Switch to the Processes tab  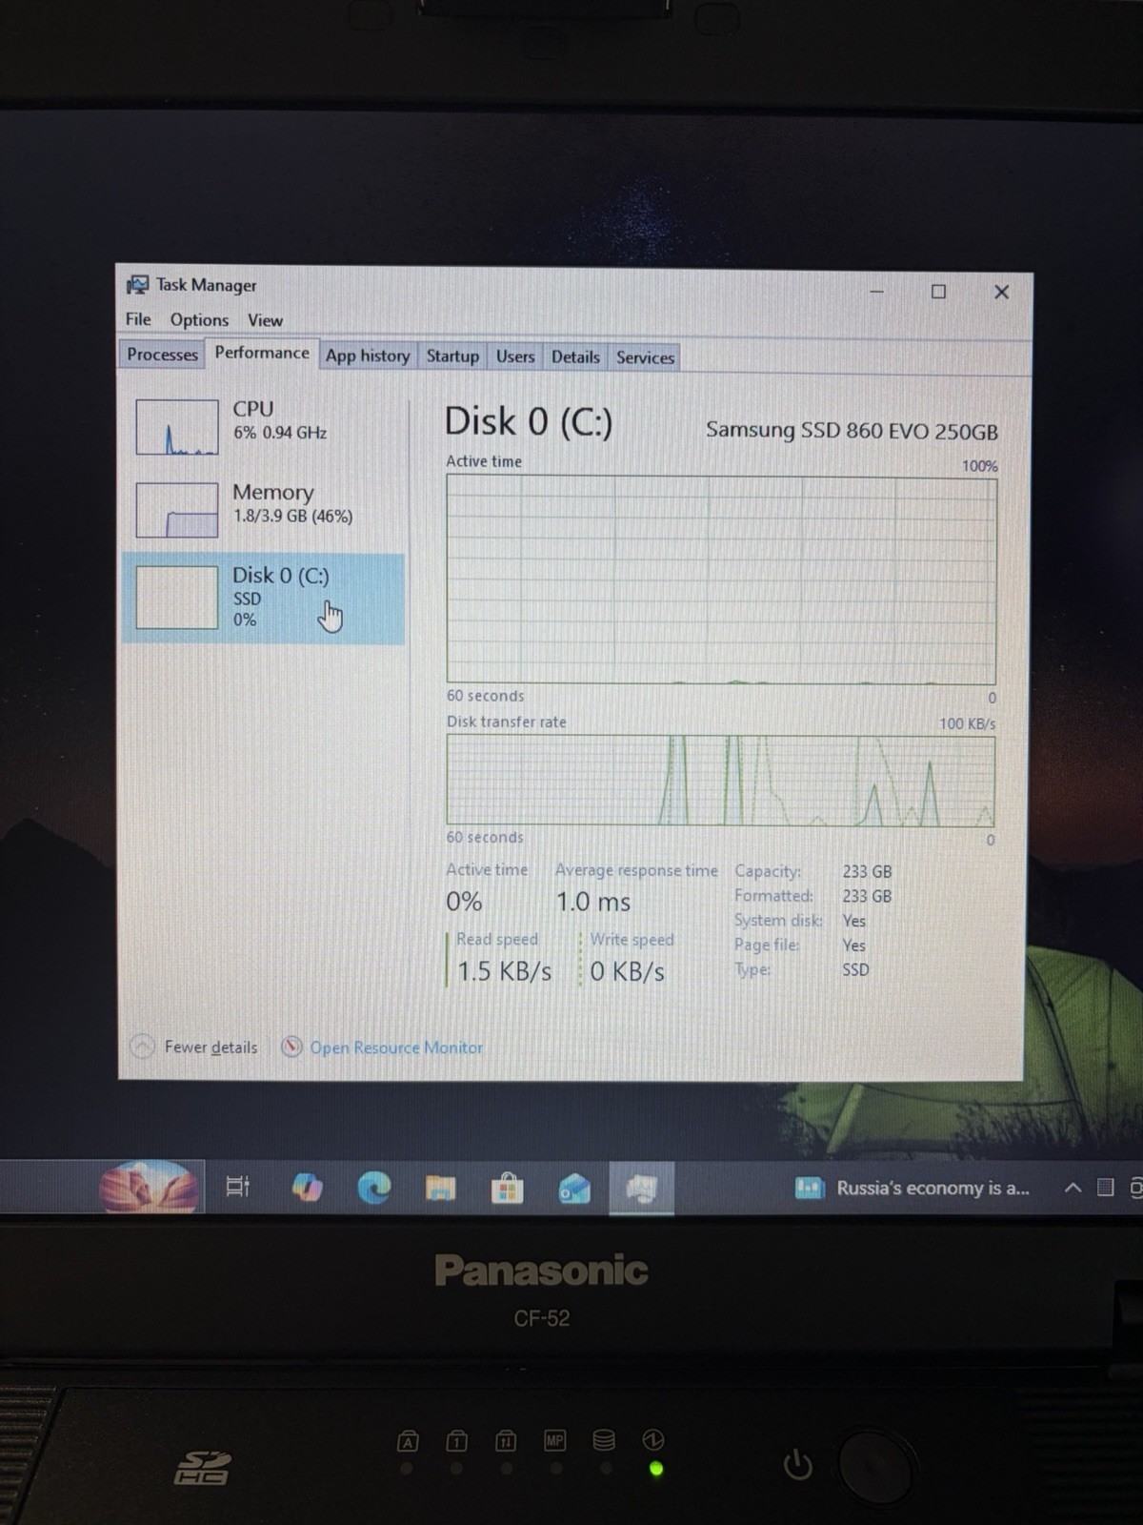click(x=162, y=355)
